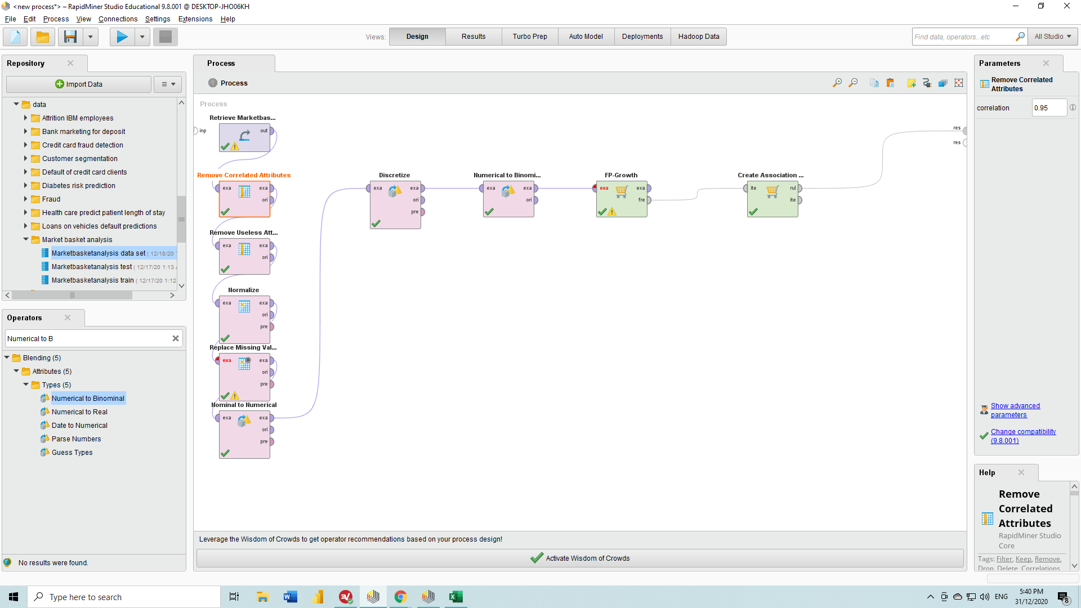Screen dimensions: 1081x608
Task: Clear the Operators search field
Action: [176, 338]
